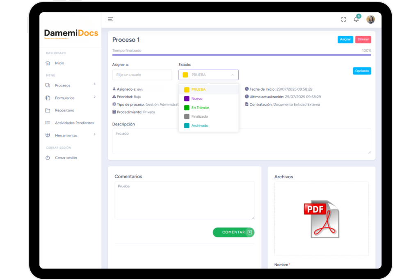Expand the Formularios submenu
This screenshot has width=420, height=280.
[x=95, y=97]
